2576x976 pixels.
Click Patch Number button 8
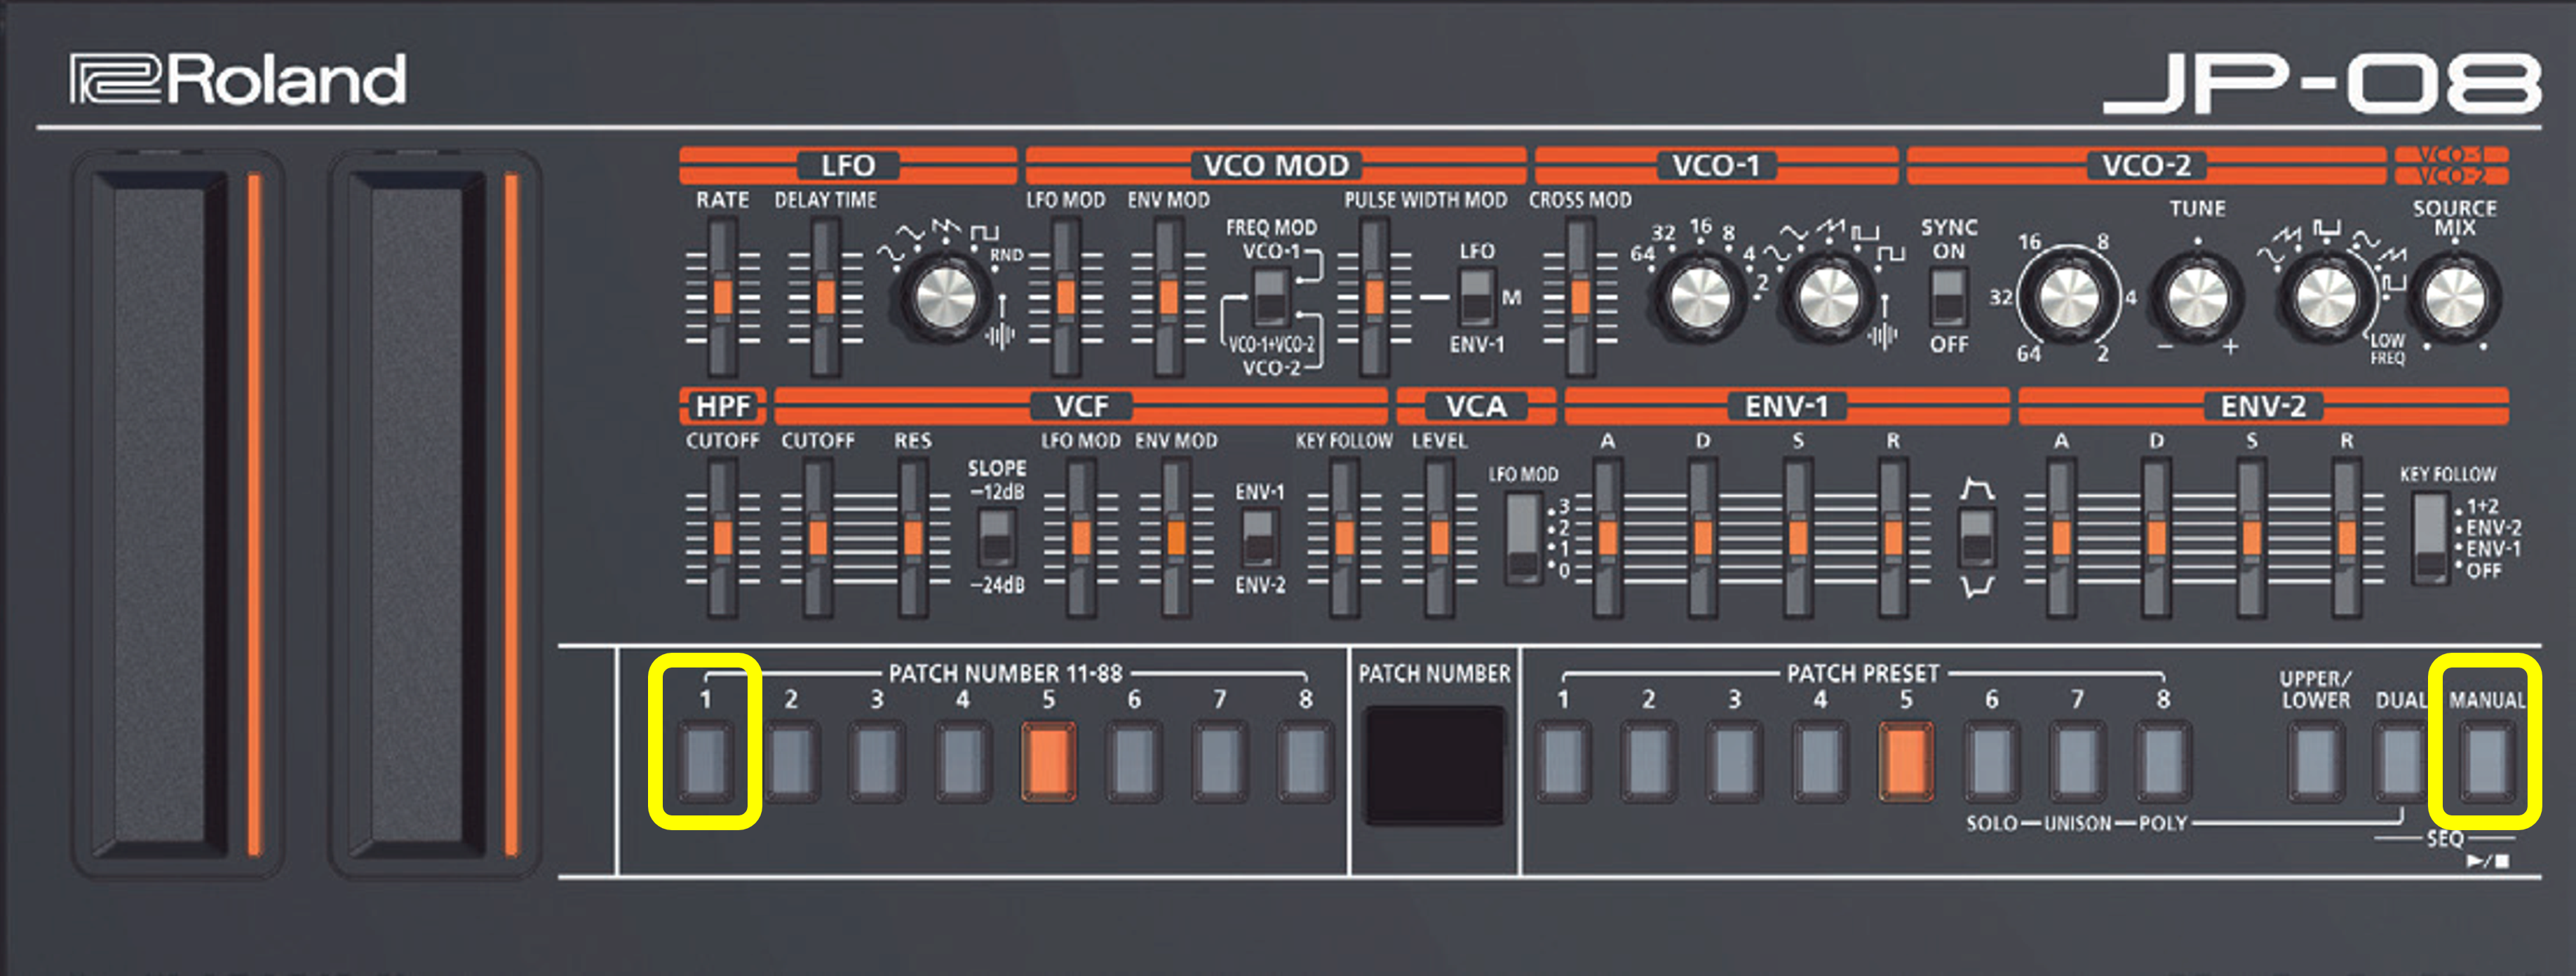(1306, 762)
